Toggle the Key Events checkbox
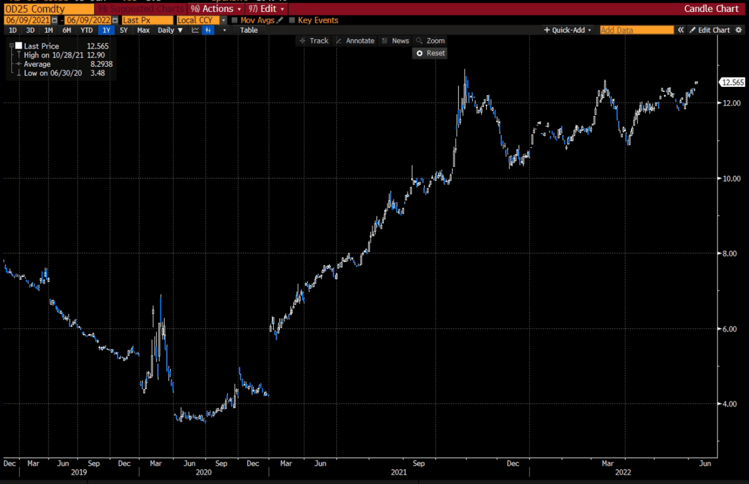This screenshot has width=749, height=484. coord(292,20)
